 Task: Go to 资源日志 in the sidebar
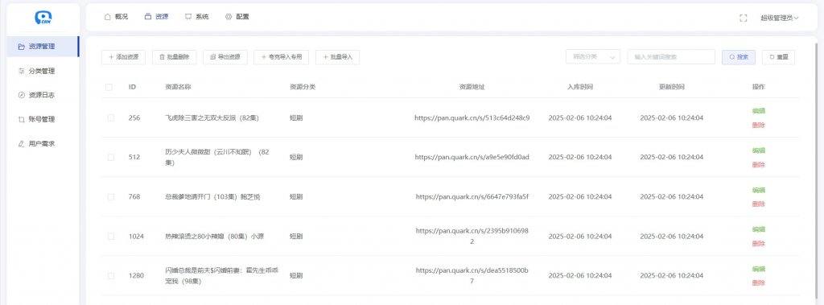[x=42, y=95]
